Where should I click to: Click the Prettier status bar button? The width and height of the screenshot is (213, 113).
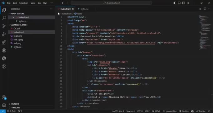(201, 111)
